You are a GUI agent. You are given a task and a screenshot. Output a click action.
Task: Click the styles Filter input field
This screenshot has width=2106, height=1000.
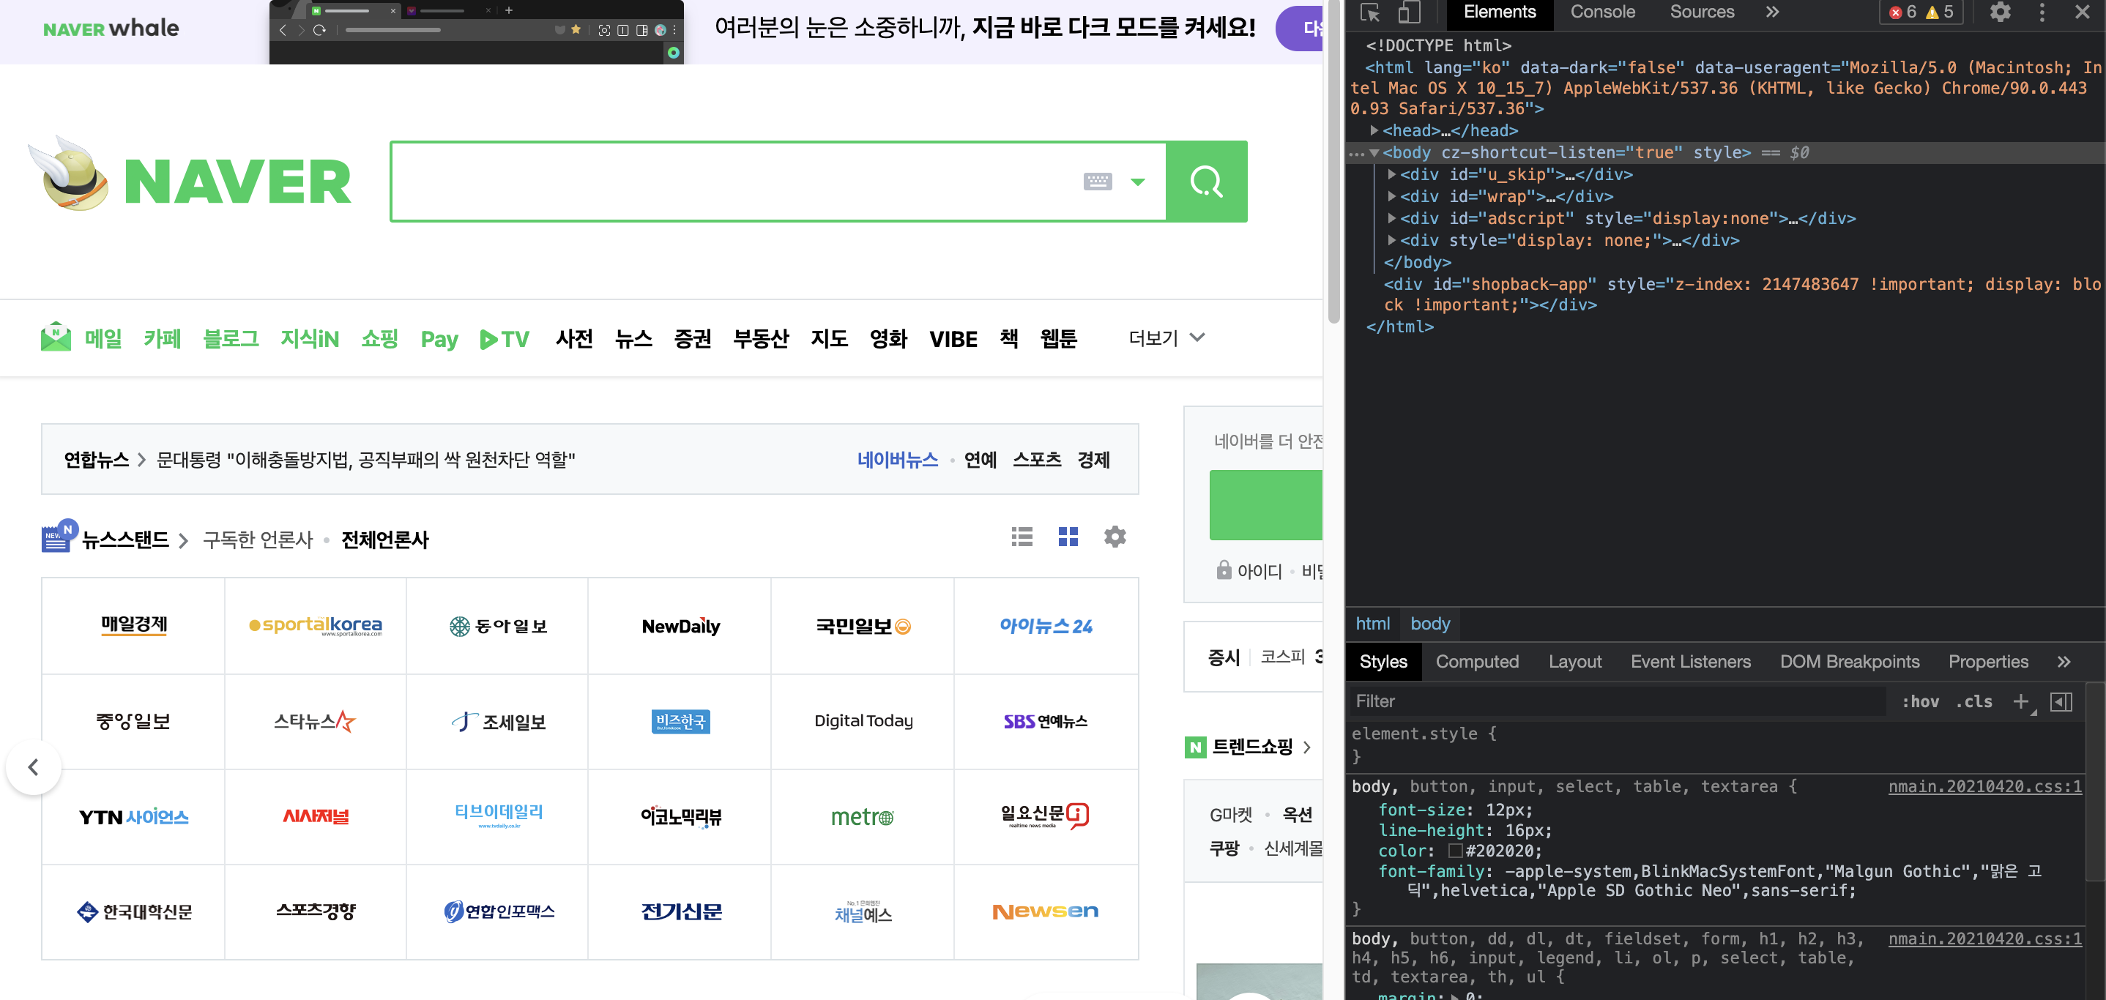tap(1610, 702)
